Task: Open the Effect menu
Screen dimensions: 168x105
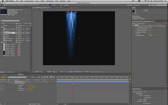Action: coord(43,1)
